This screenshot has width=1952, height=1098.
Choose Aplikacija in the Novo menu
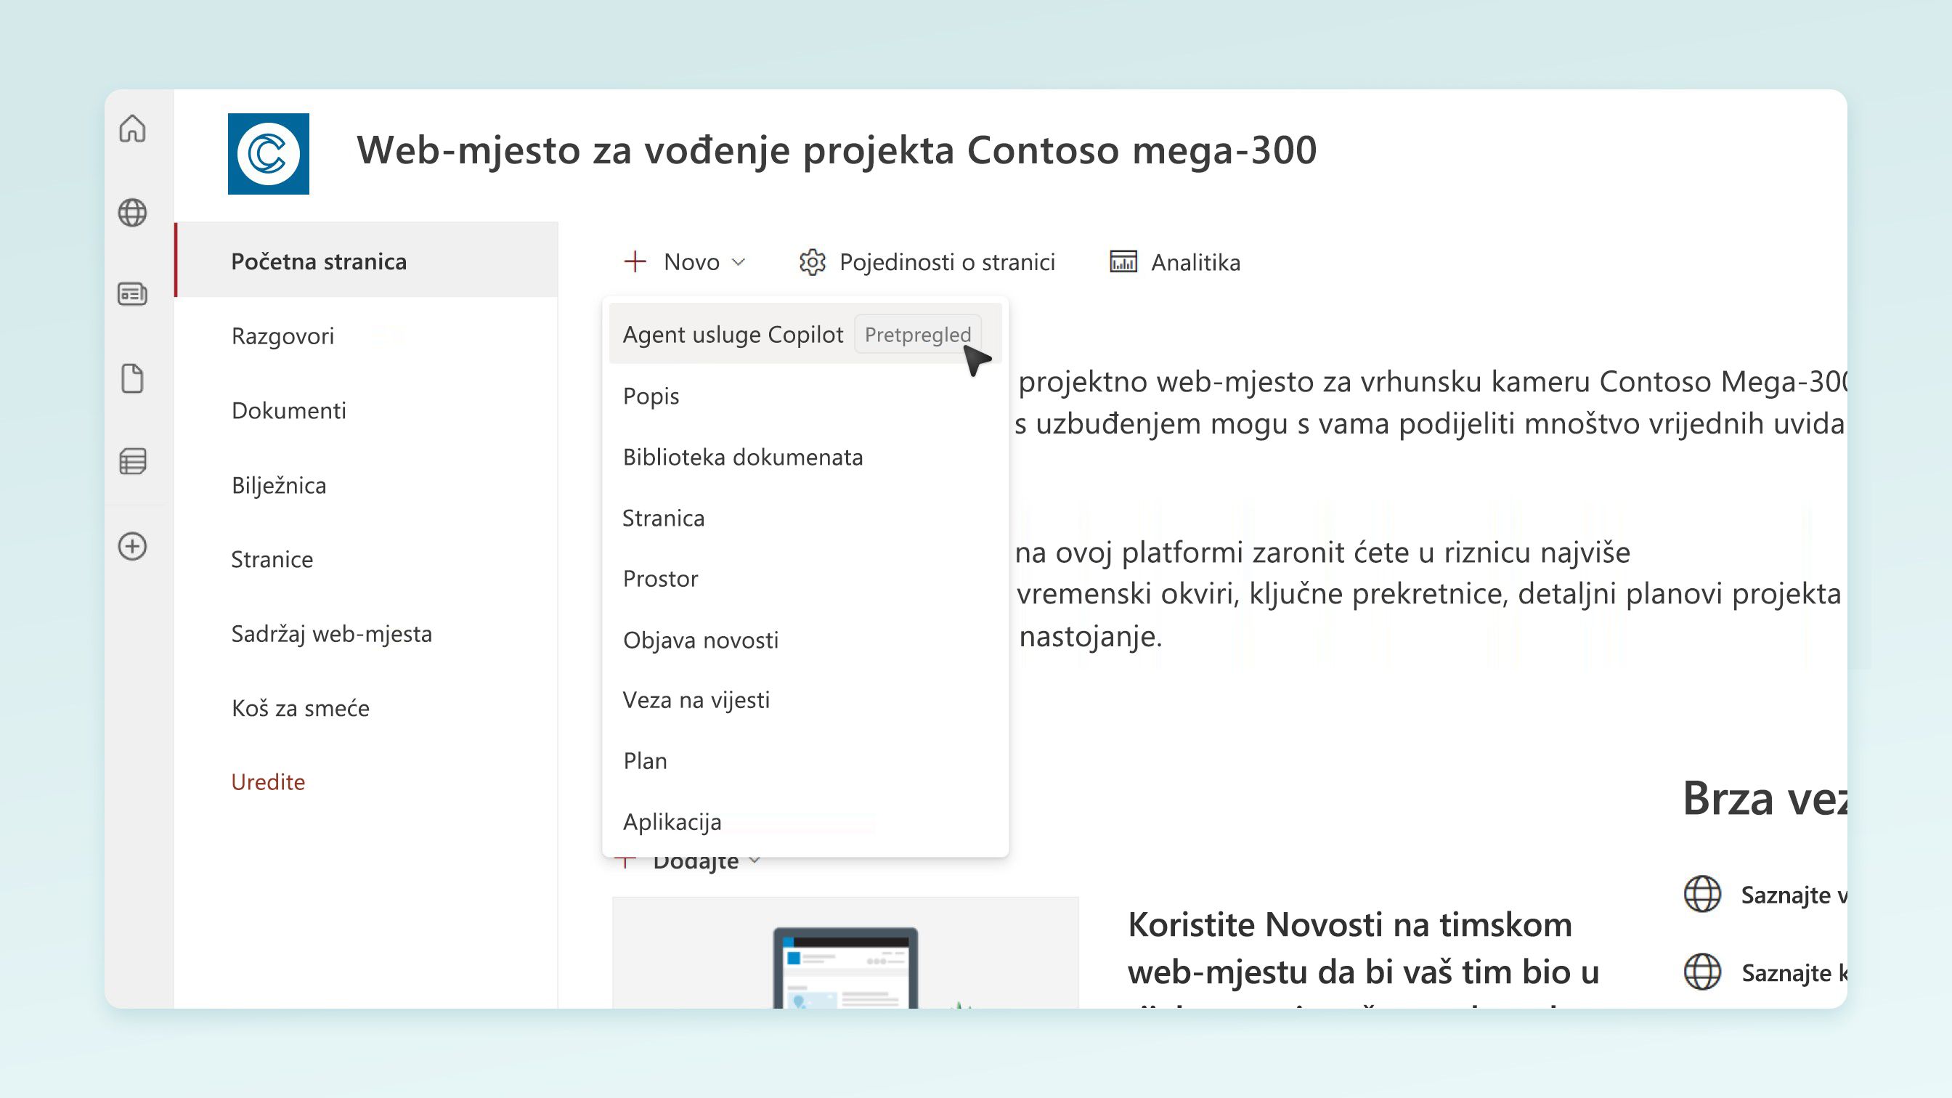(805, 821)
